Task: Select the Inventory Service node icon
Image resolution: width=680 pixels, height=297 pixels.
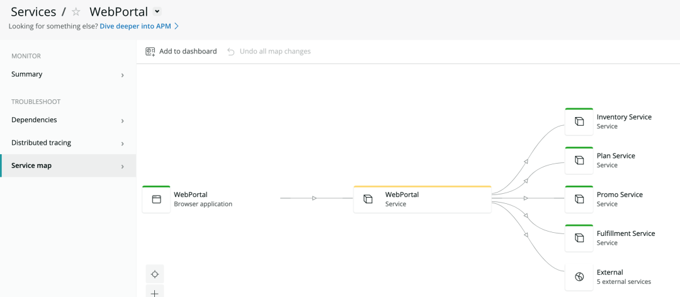Action: pos(579,121)
